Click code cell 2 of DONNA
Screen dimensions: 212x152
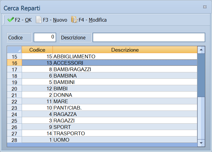coord(37,95)
